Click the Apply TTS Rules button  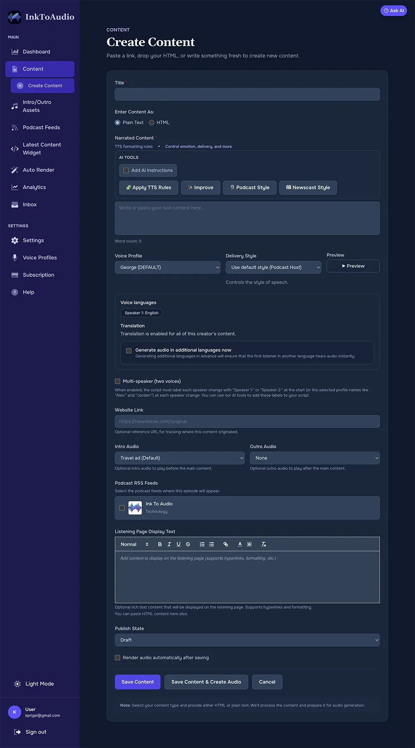click(149, 188)
